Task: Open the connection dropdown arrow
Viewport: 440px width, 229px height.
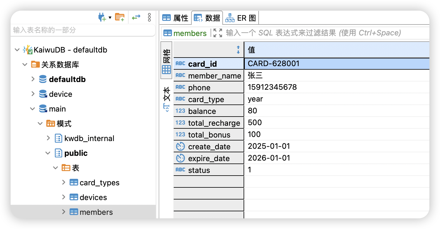Action: tap(110, 17)
